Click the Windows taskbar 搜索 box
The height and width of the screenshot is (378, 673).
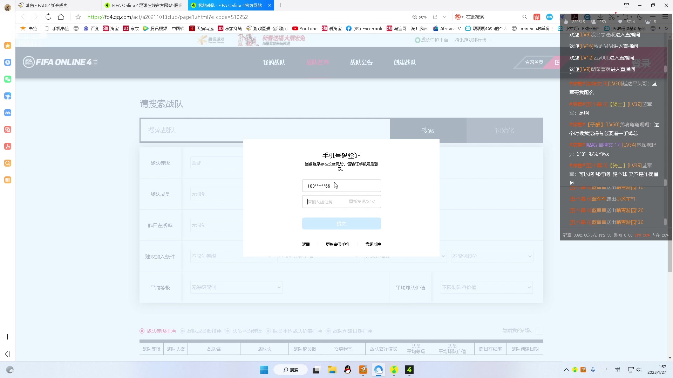pos(291,370)
